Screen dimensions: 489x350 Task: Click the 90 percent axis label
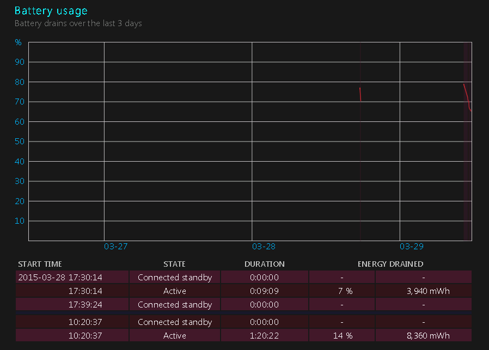(20, 62)
